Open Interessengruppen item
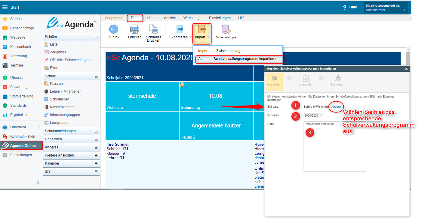 click(65, 115)
